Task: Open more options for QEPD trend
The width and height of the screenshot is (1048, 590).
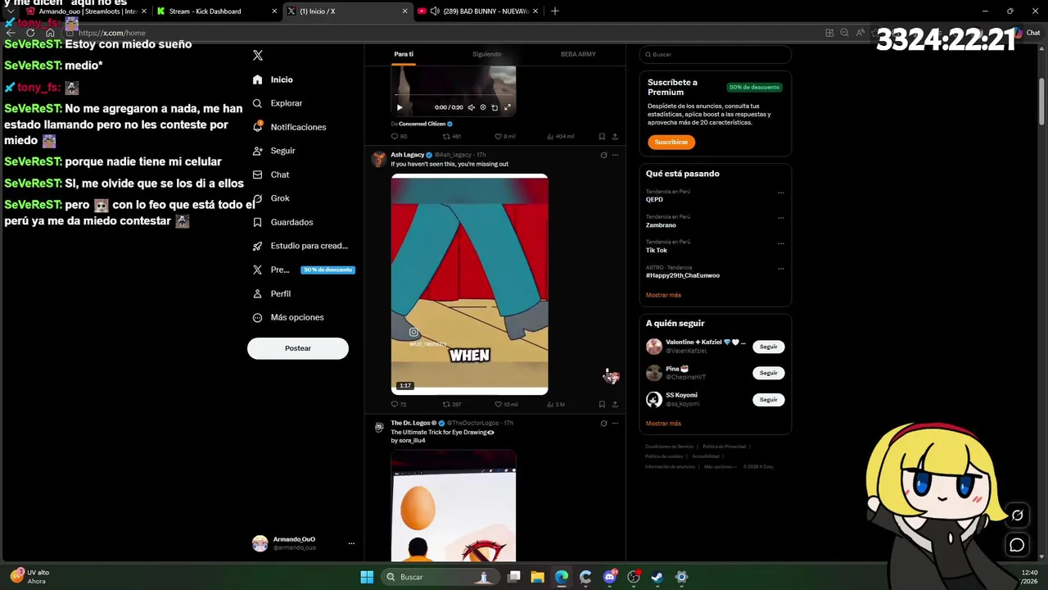Action: click(x=781, y=193)
